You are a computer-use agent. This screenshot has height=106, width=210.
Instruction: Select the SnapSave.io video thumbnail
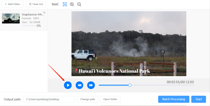coord(11,18)
